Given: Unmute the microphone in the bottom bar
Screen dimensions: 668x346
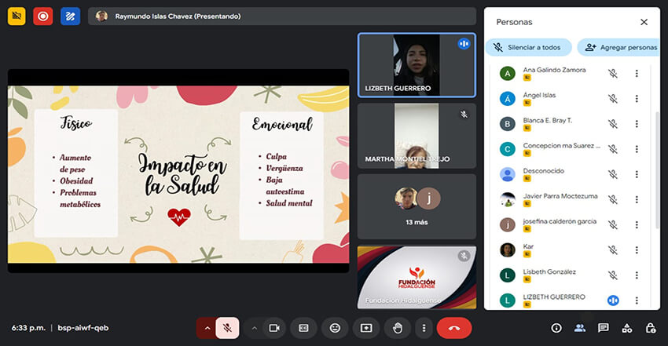Looking at the screenshot, I should 228,327.
